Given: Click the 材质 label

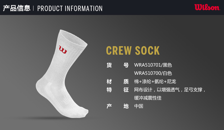Looking at the screenshot, I should click(x=118, y=82).
